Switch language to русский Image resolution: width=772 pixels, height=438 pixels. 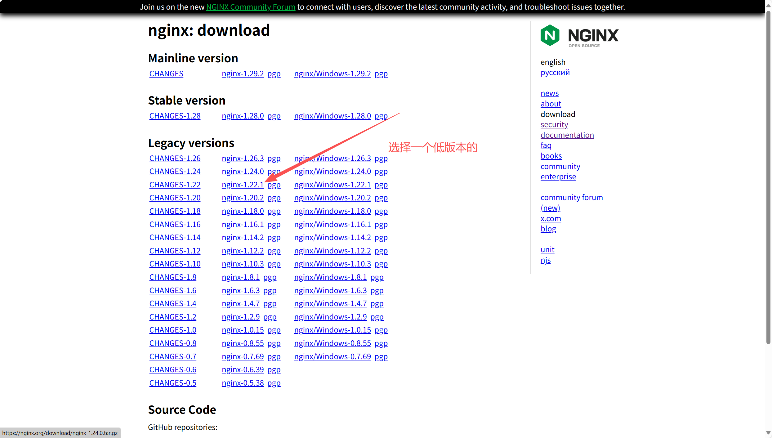555,73
